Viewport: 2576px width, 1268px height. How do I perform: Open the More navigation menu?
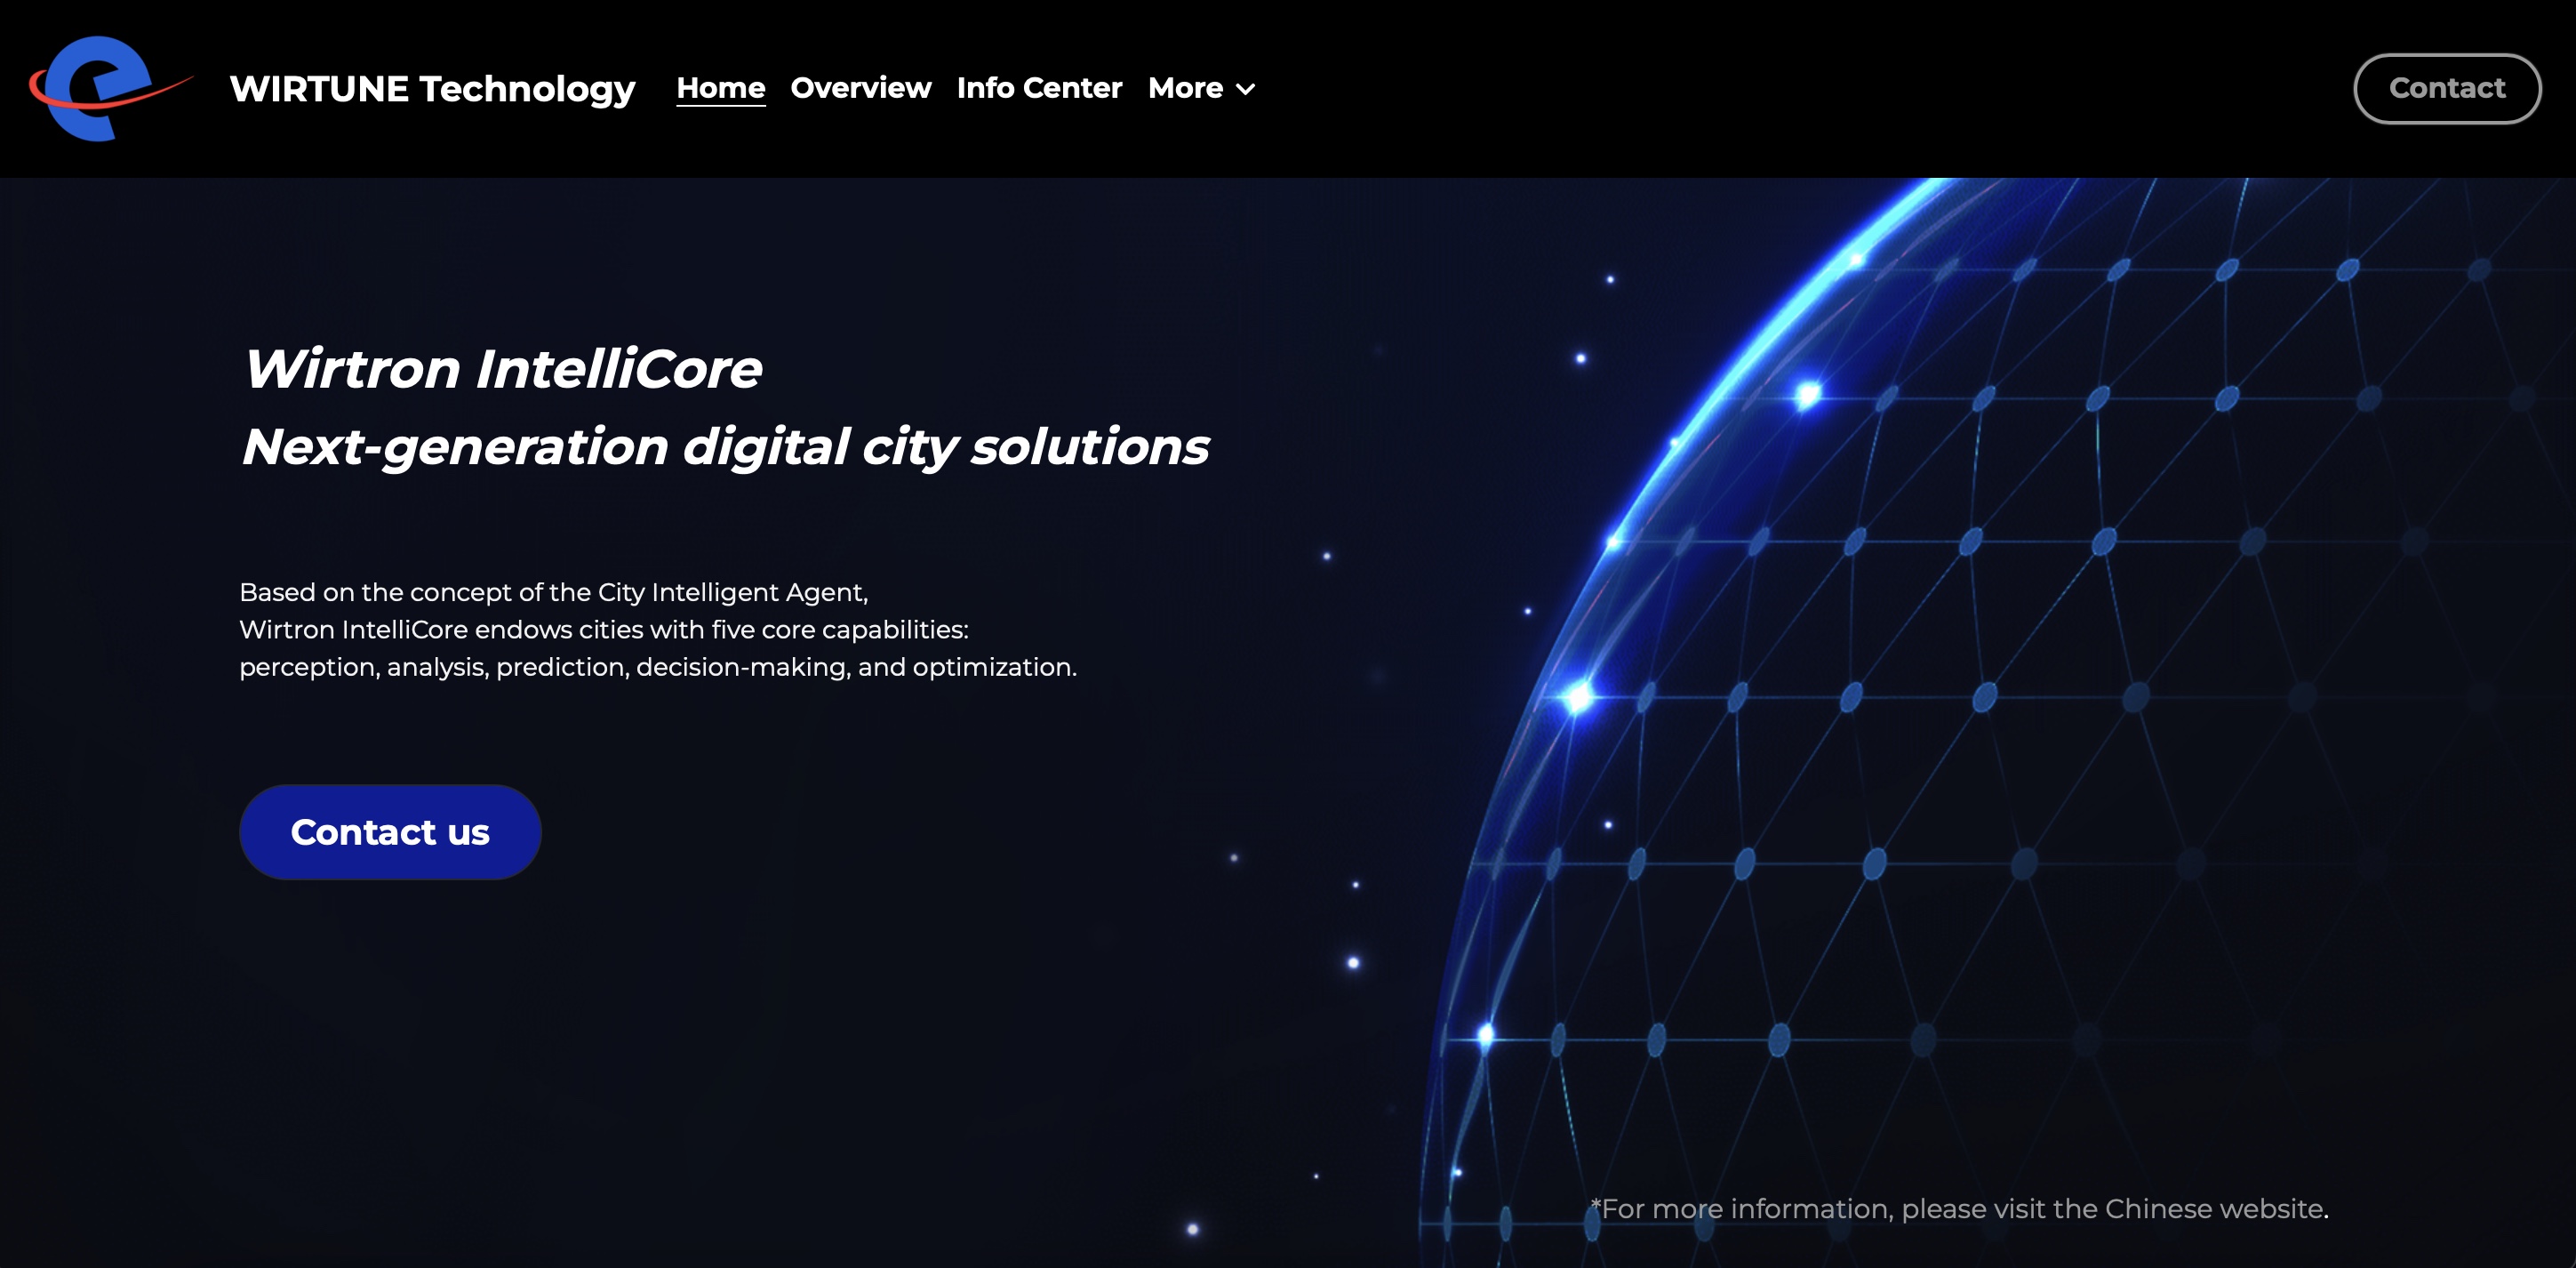coord(1185,88)
